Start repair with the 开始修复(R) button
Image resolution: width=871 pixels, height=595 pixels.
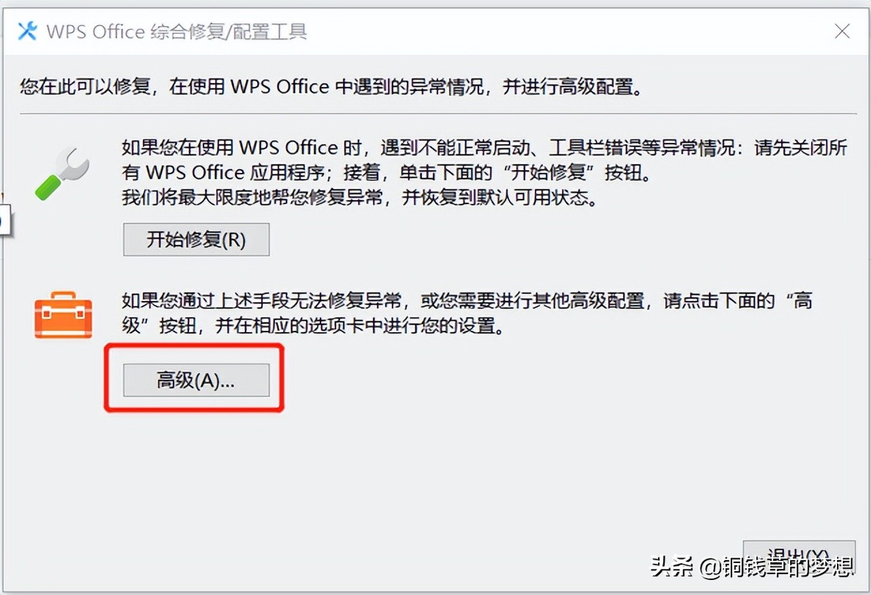pyautogui.click(x=196, y=240)
